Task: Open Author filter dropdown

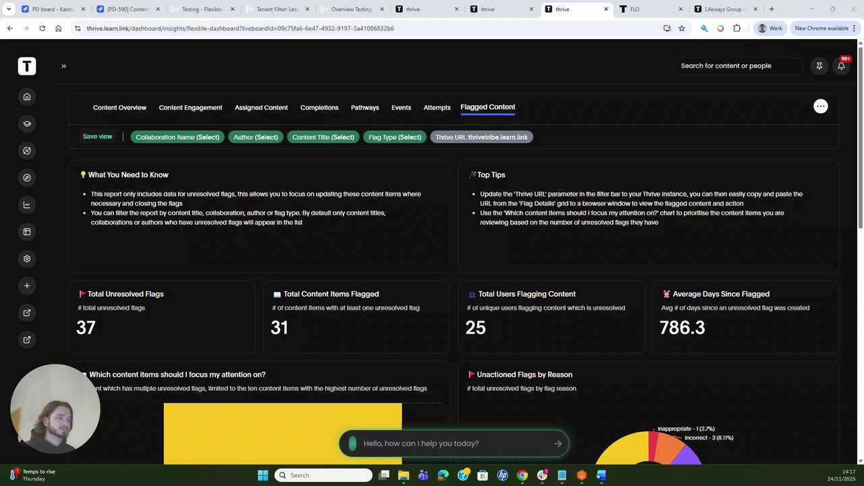Action: (x=256, y=137)
